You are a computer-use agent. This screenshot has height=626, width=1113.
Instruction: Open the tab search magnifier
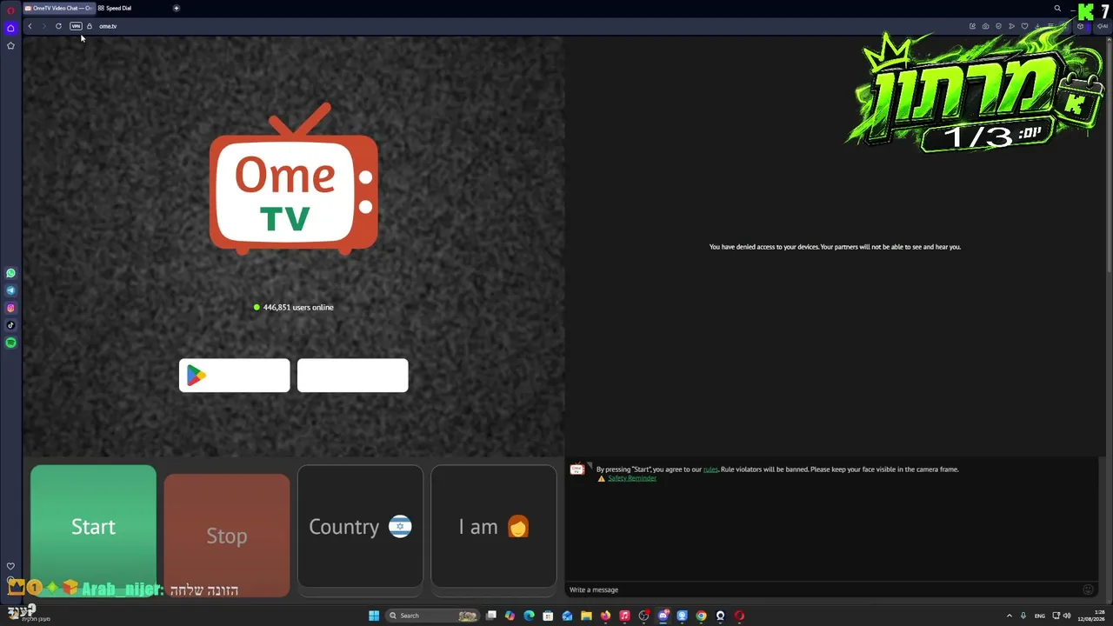coord(1057,9)
